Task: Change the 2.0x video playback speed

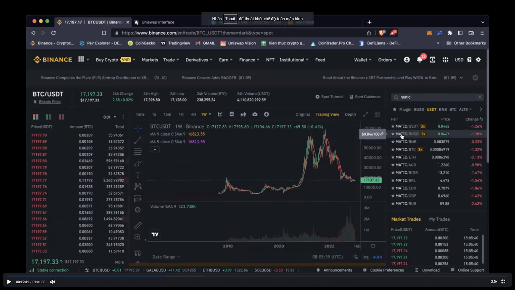Action: pyautogui.click(x=494, y=282)
